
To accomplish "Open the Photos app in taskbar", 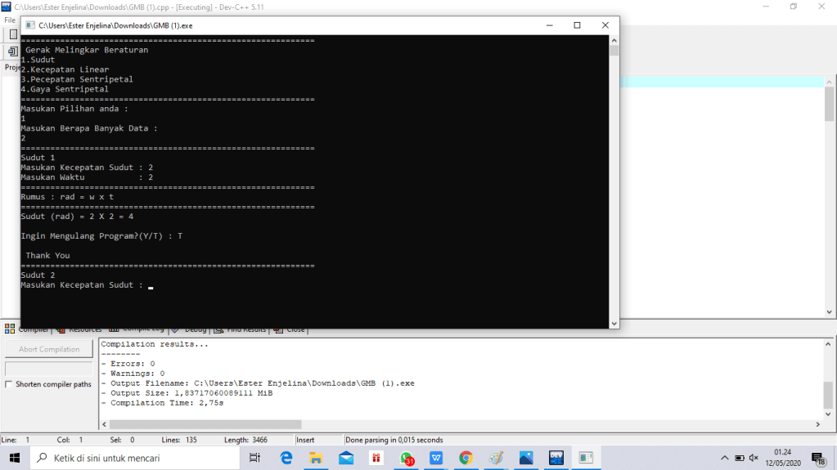I will point(526,458).
